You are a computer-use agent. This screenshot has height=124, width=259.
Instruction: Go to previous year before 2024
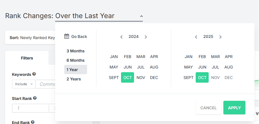(x=121, y=37)
